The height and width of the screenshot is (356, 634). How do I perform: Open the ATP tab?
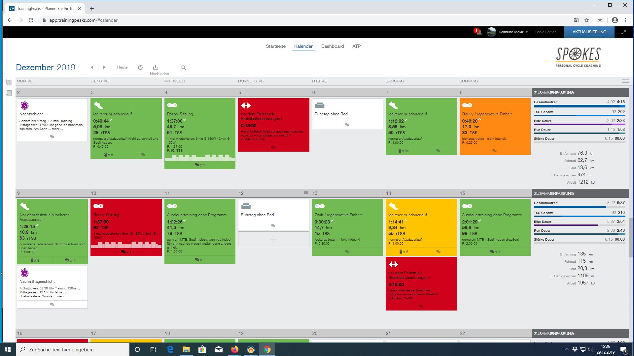click(x=356, y=46)
